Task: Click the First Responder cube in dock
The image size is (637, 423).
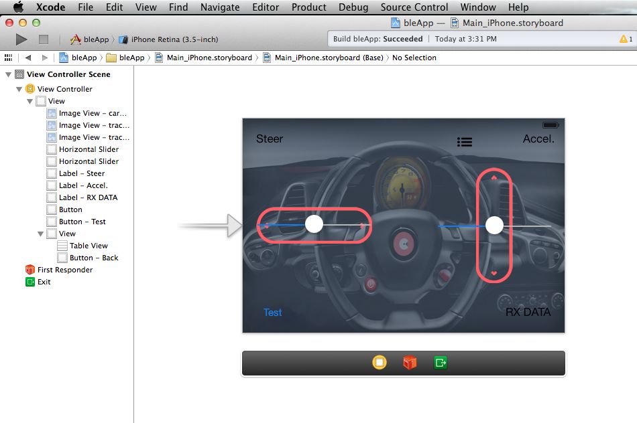Action: click(x=410, y=363)
